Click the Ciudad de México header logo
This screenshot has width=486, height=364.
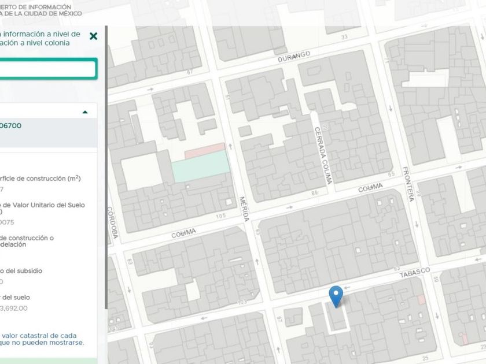[41, 9]
